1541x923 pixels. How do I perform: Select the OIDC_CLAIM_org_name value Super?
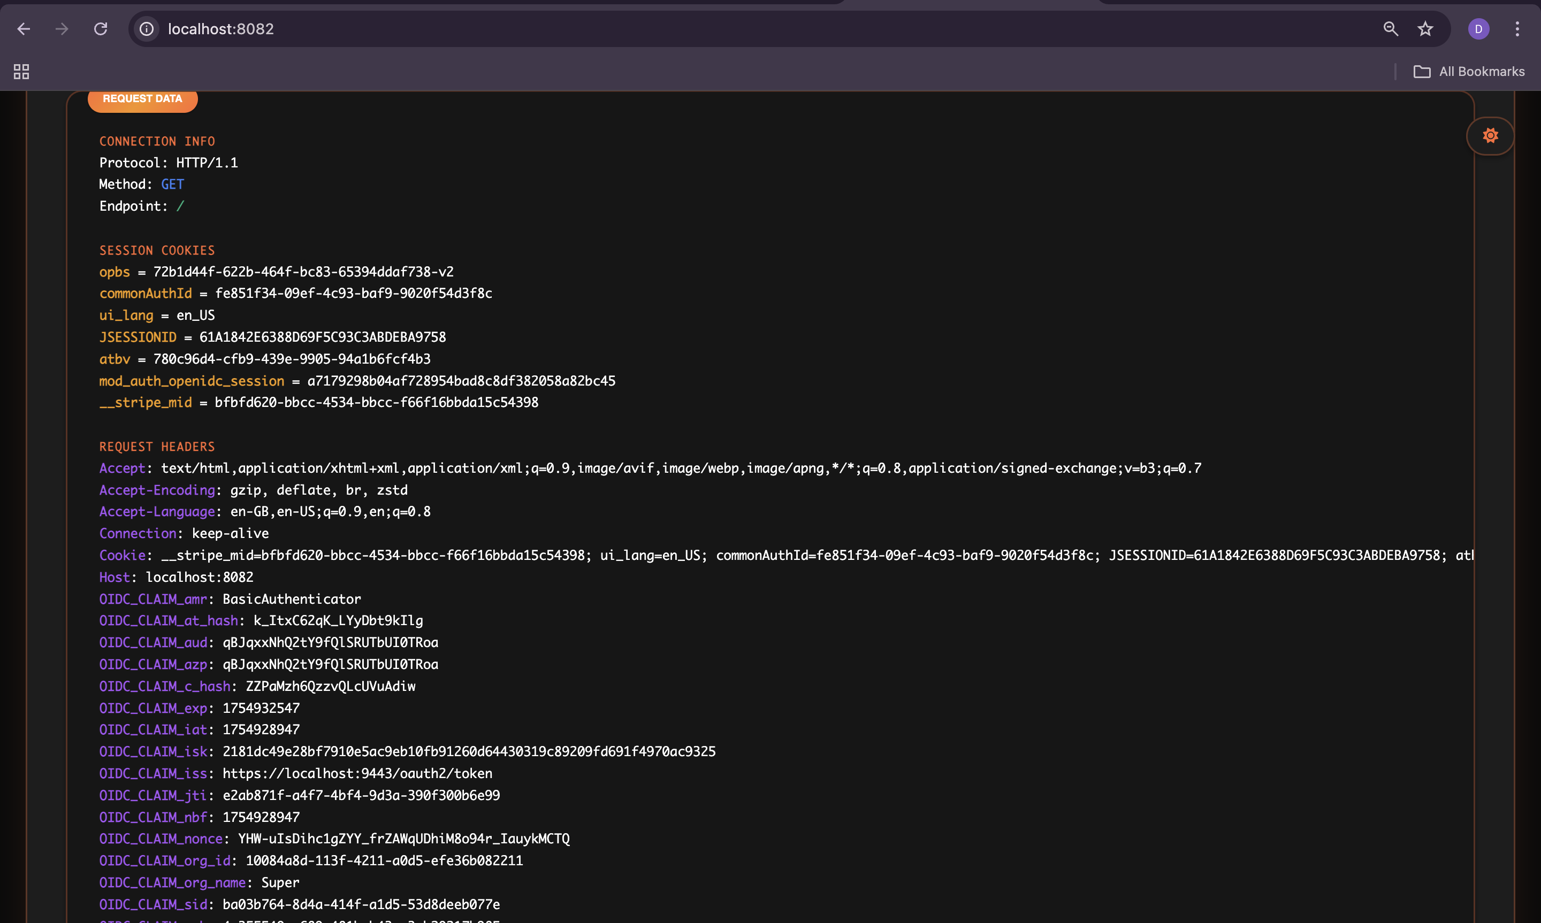coord(280,882)
